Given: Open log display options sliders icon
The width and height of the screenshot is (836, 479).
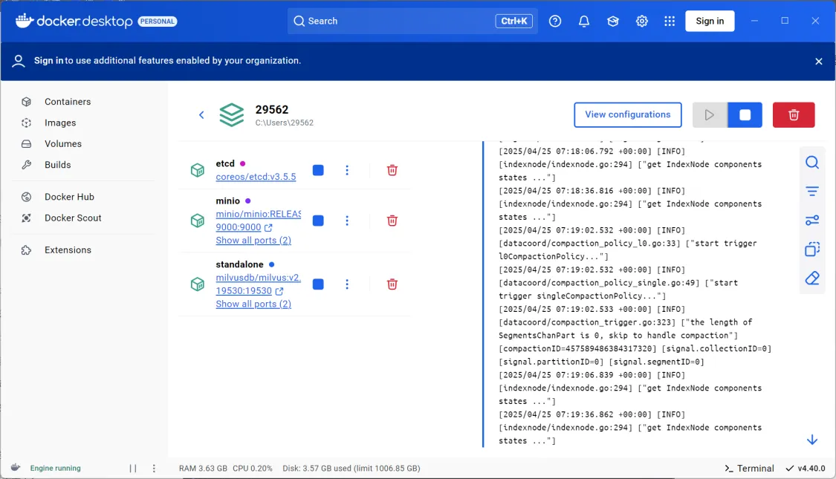Looking at the screenshot, I should [x=812, y=220].
